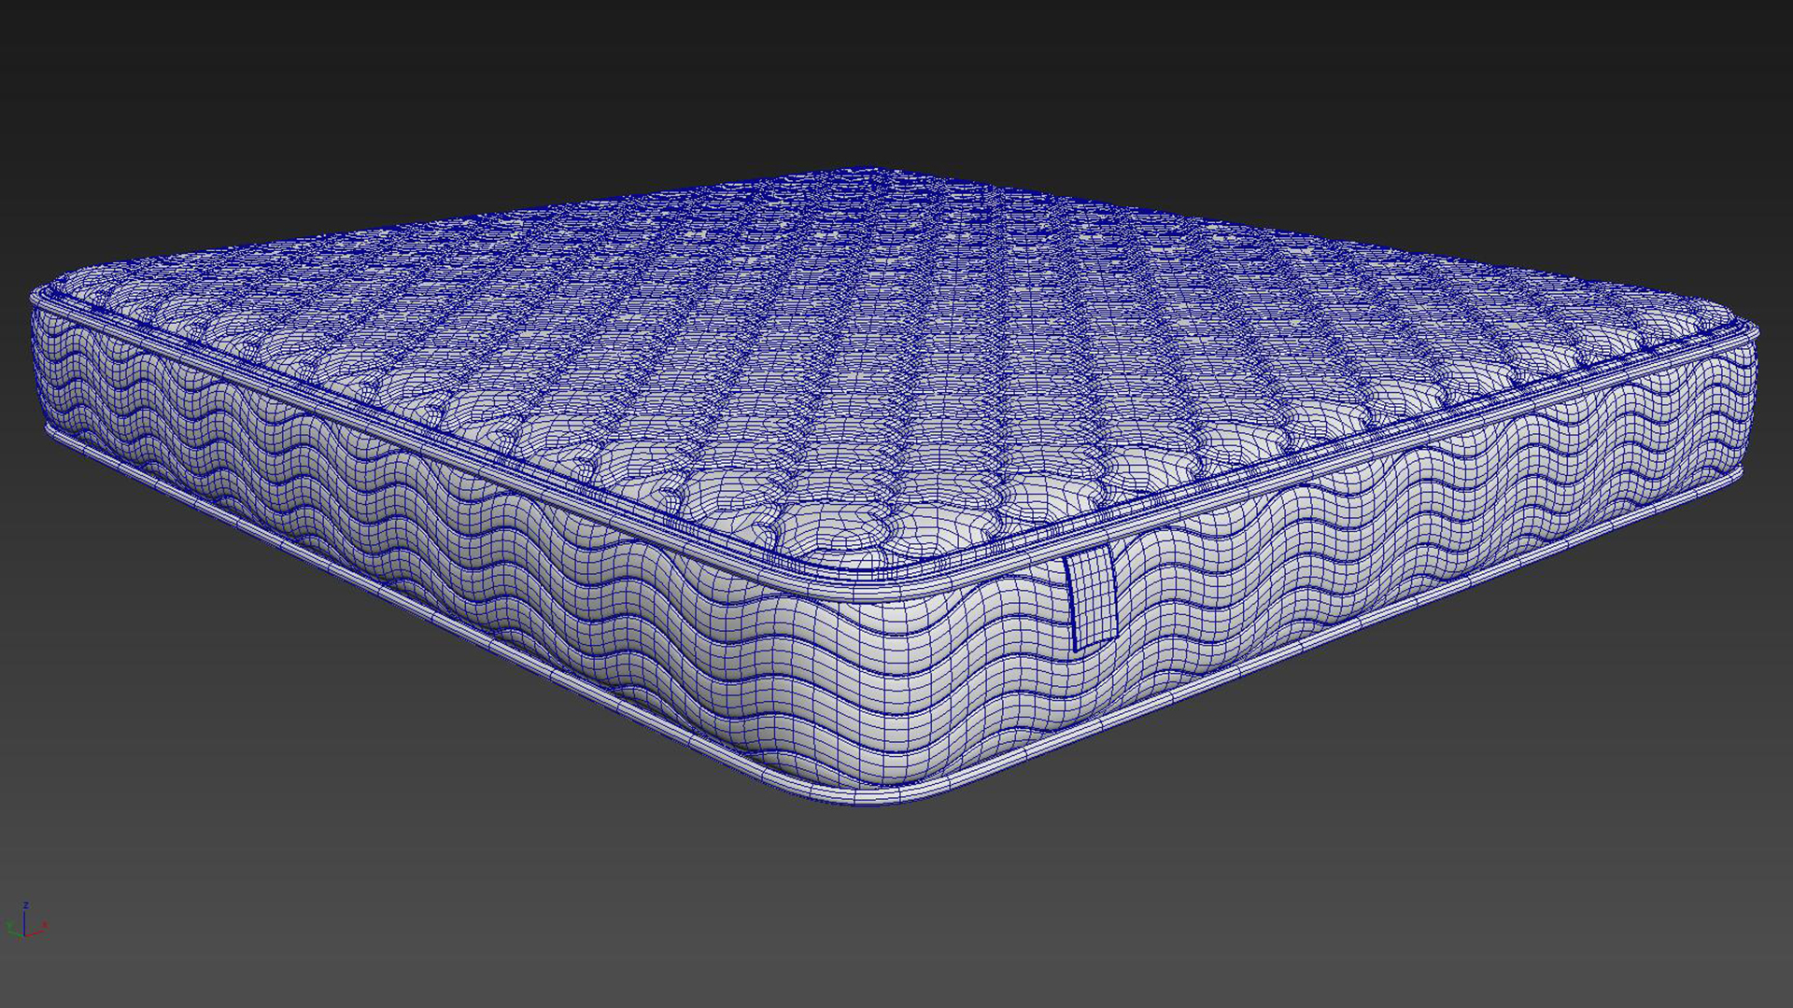Click the world axis tripod origin point
The image size is (1793, 1008).
(24, 935)
